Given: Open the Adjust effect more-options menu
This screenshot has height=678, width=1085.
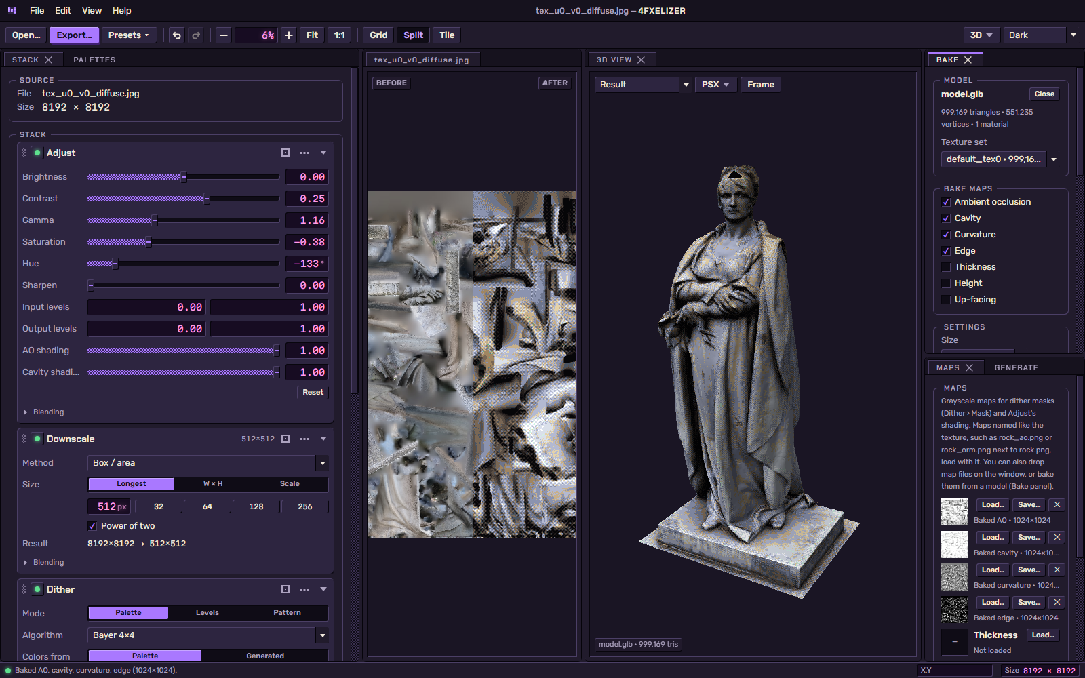Looking at the screenshot, I should click(304, 153).
